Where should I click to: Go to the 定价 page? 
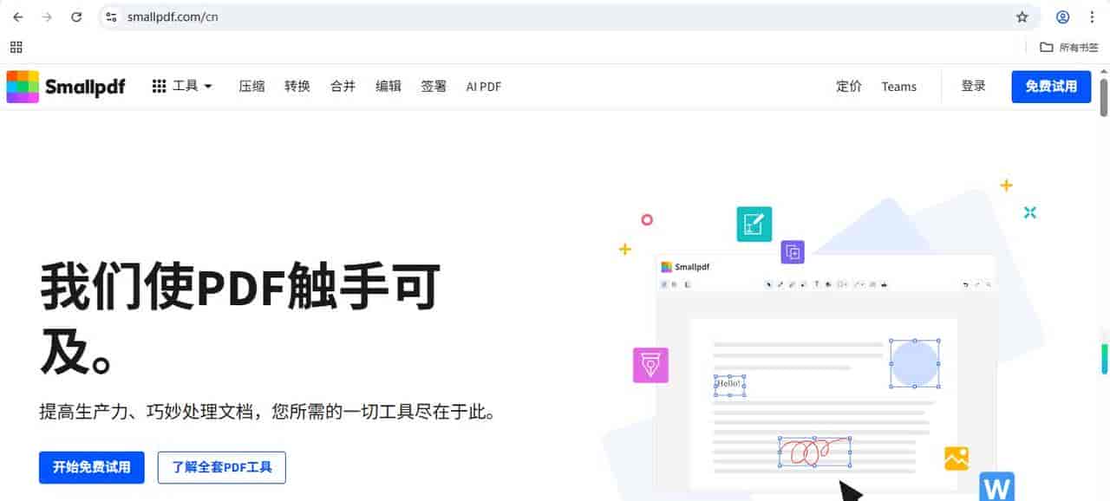click(849, 86)
